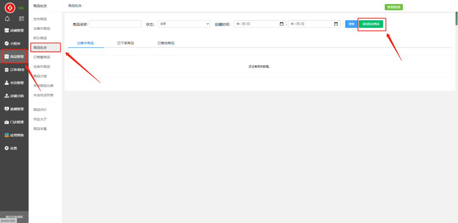458x223 pixels.
Task: Open 供应大厅 submenu item
Action: tap(40, 119)
